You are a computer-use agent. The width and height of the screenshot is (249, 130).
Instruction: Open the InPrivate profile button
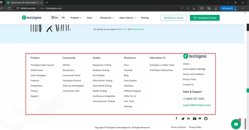click(229, 8)
